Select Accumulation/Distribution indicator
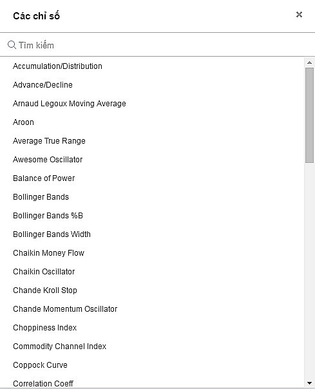 152,66
